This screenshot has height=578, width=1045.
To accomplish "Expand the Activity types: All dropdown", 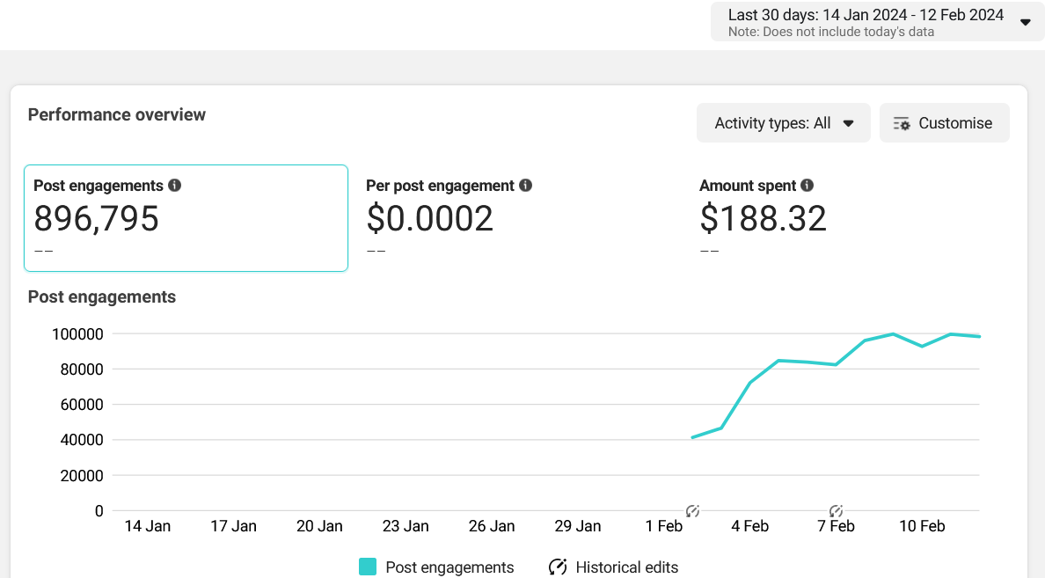I will tap(783, 122).
